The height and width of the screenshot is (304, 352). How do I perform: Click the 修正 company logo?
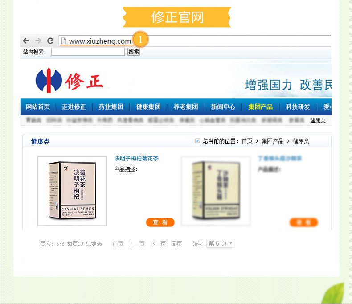click(x=70, y=80)
